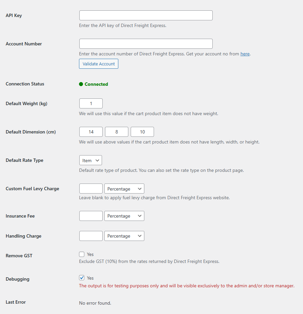Click the dimension field containing 8
The image size is (303, 314).
click(117, 132)
